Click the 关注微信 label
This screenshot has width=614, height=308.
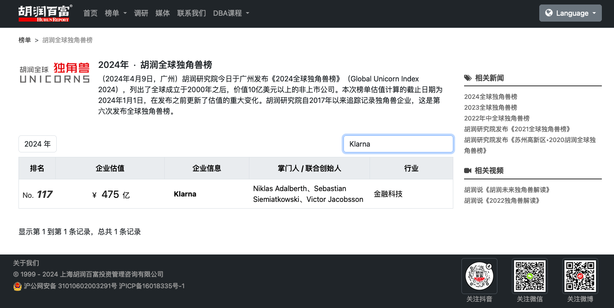(x=530, y=299)
